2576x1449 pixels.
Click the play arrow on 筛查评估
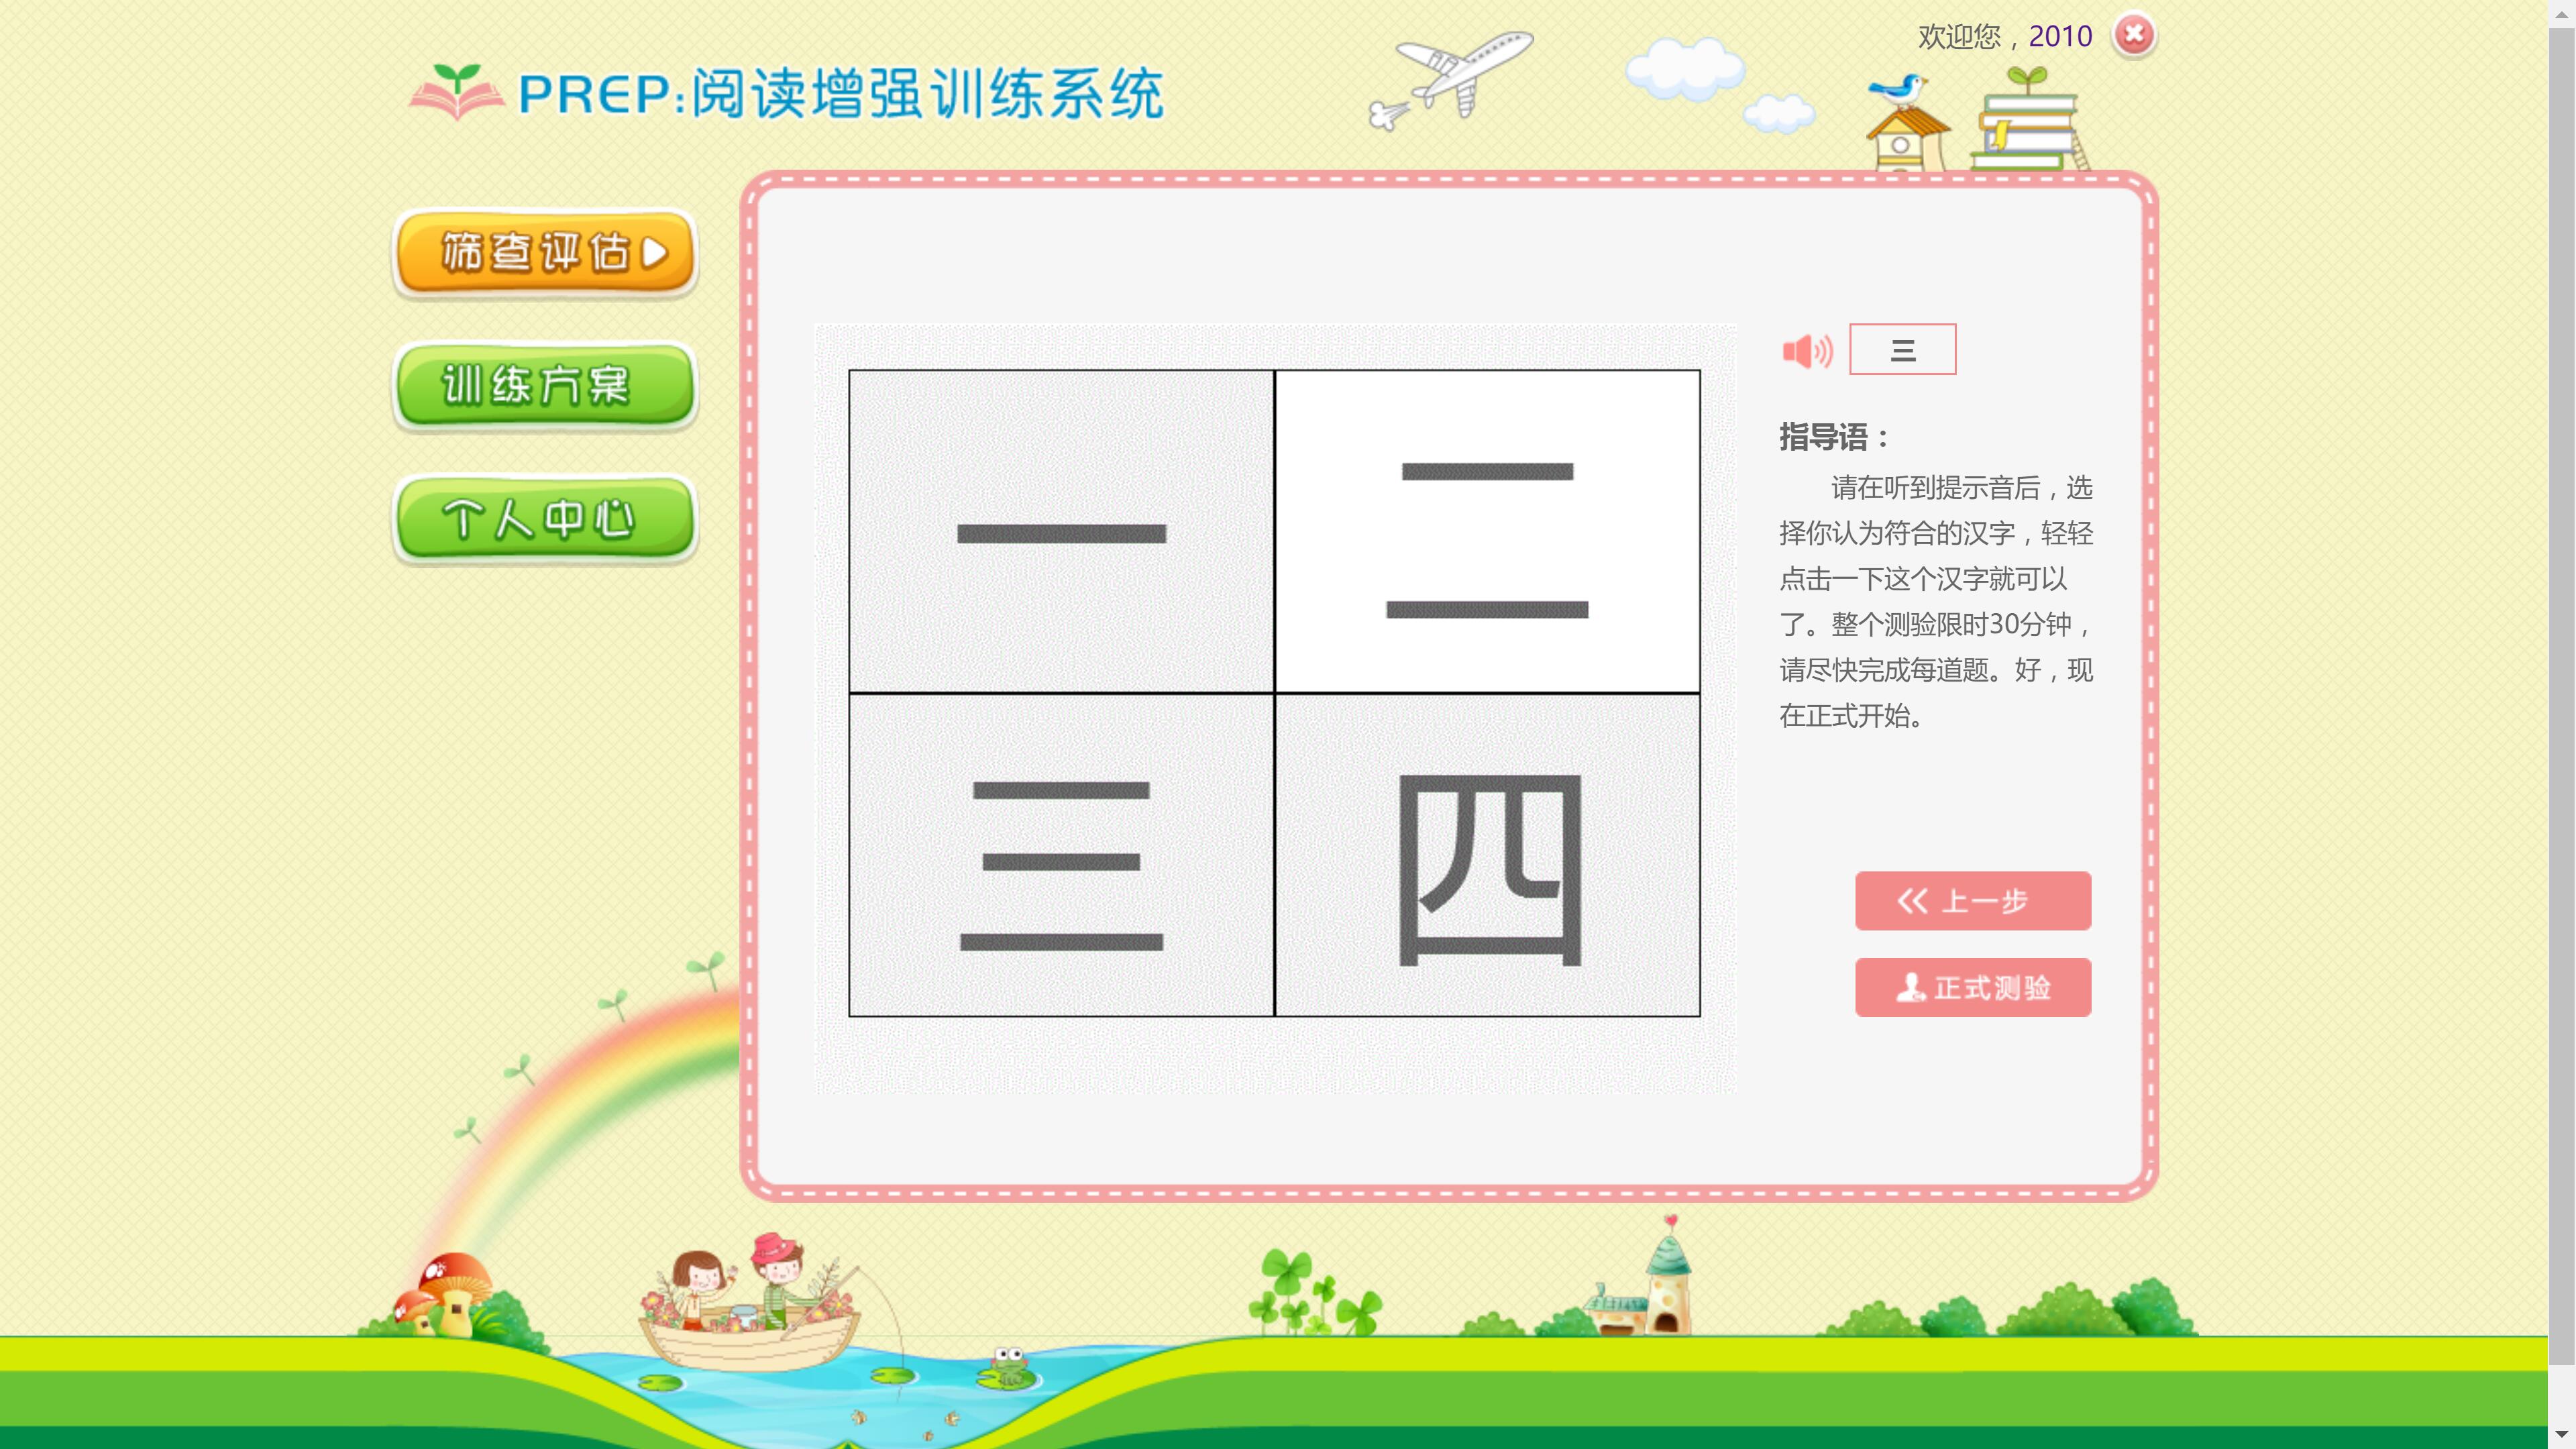click(x=654, y=253)
